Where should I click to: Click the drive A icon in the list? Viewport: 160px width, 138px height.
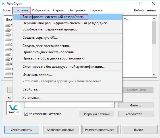click(8, 25)
